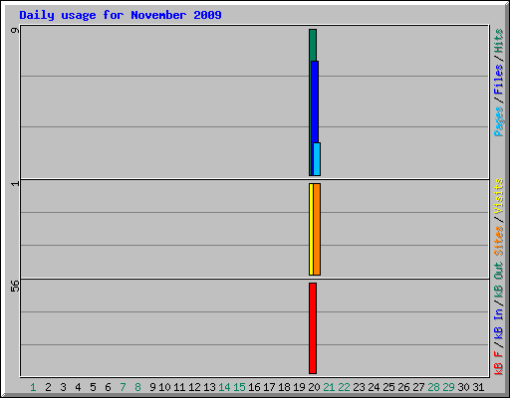Click day 28 on the x-axis
This screenshot has height=398, width=510.
433,387
